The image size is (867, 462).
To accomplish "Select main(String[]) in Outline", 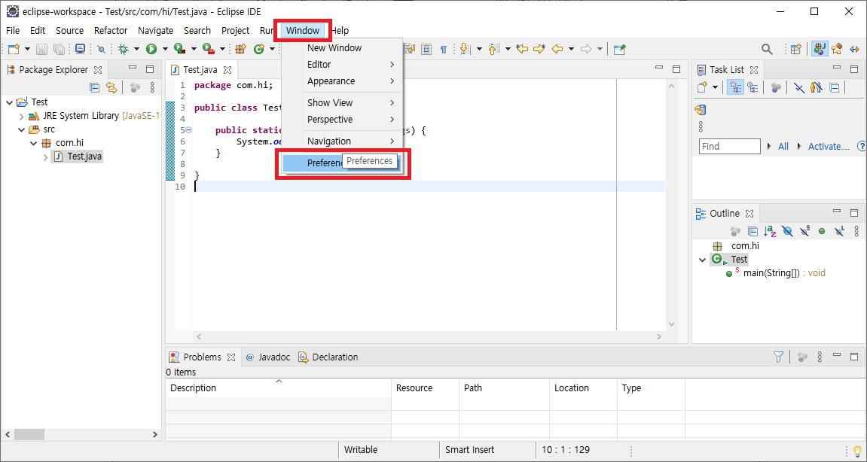I will click(785, 273).
